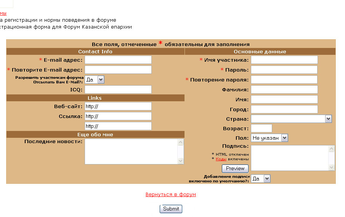The height and width of the screenshot is (217, 345).
Task: Click the E-mail адрес input field
Action: 118,60
